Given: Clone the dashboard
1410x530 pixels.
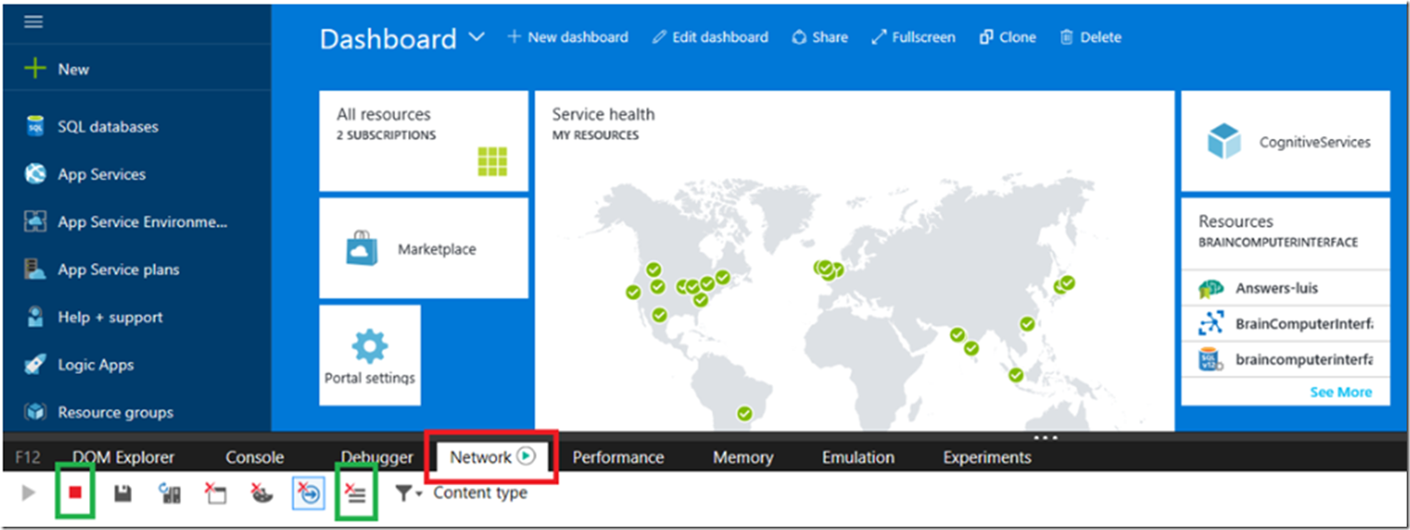Looking at the screenshot, I should pos(1008,37).
